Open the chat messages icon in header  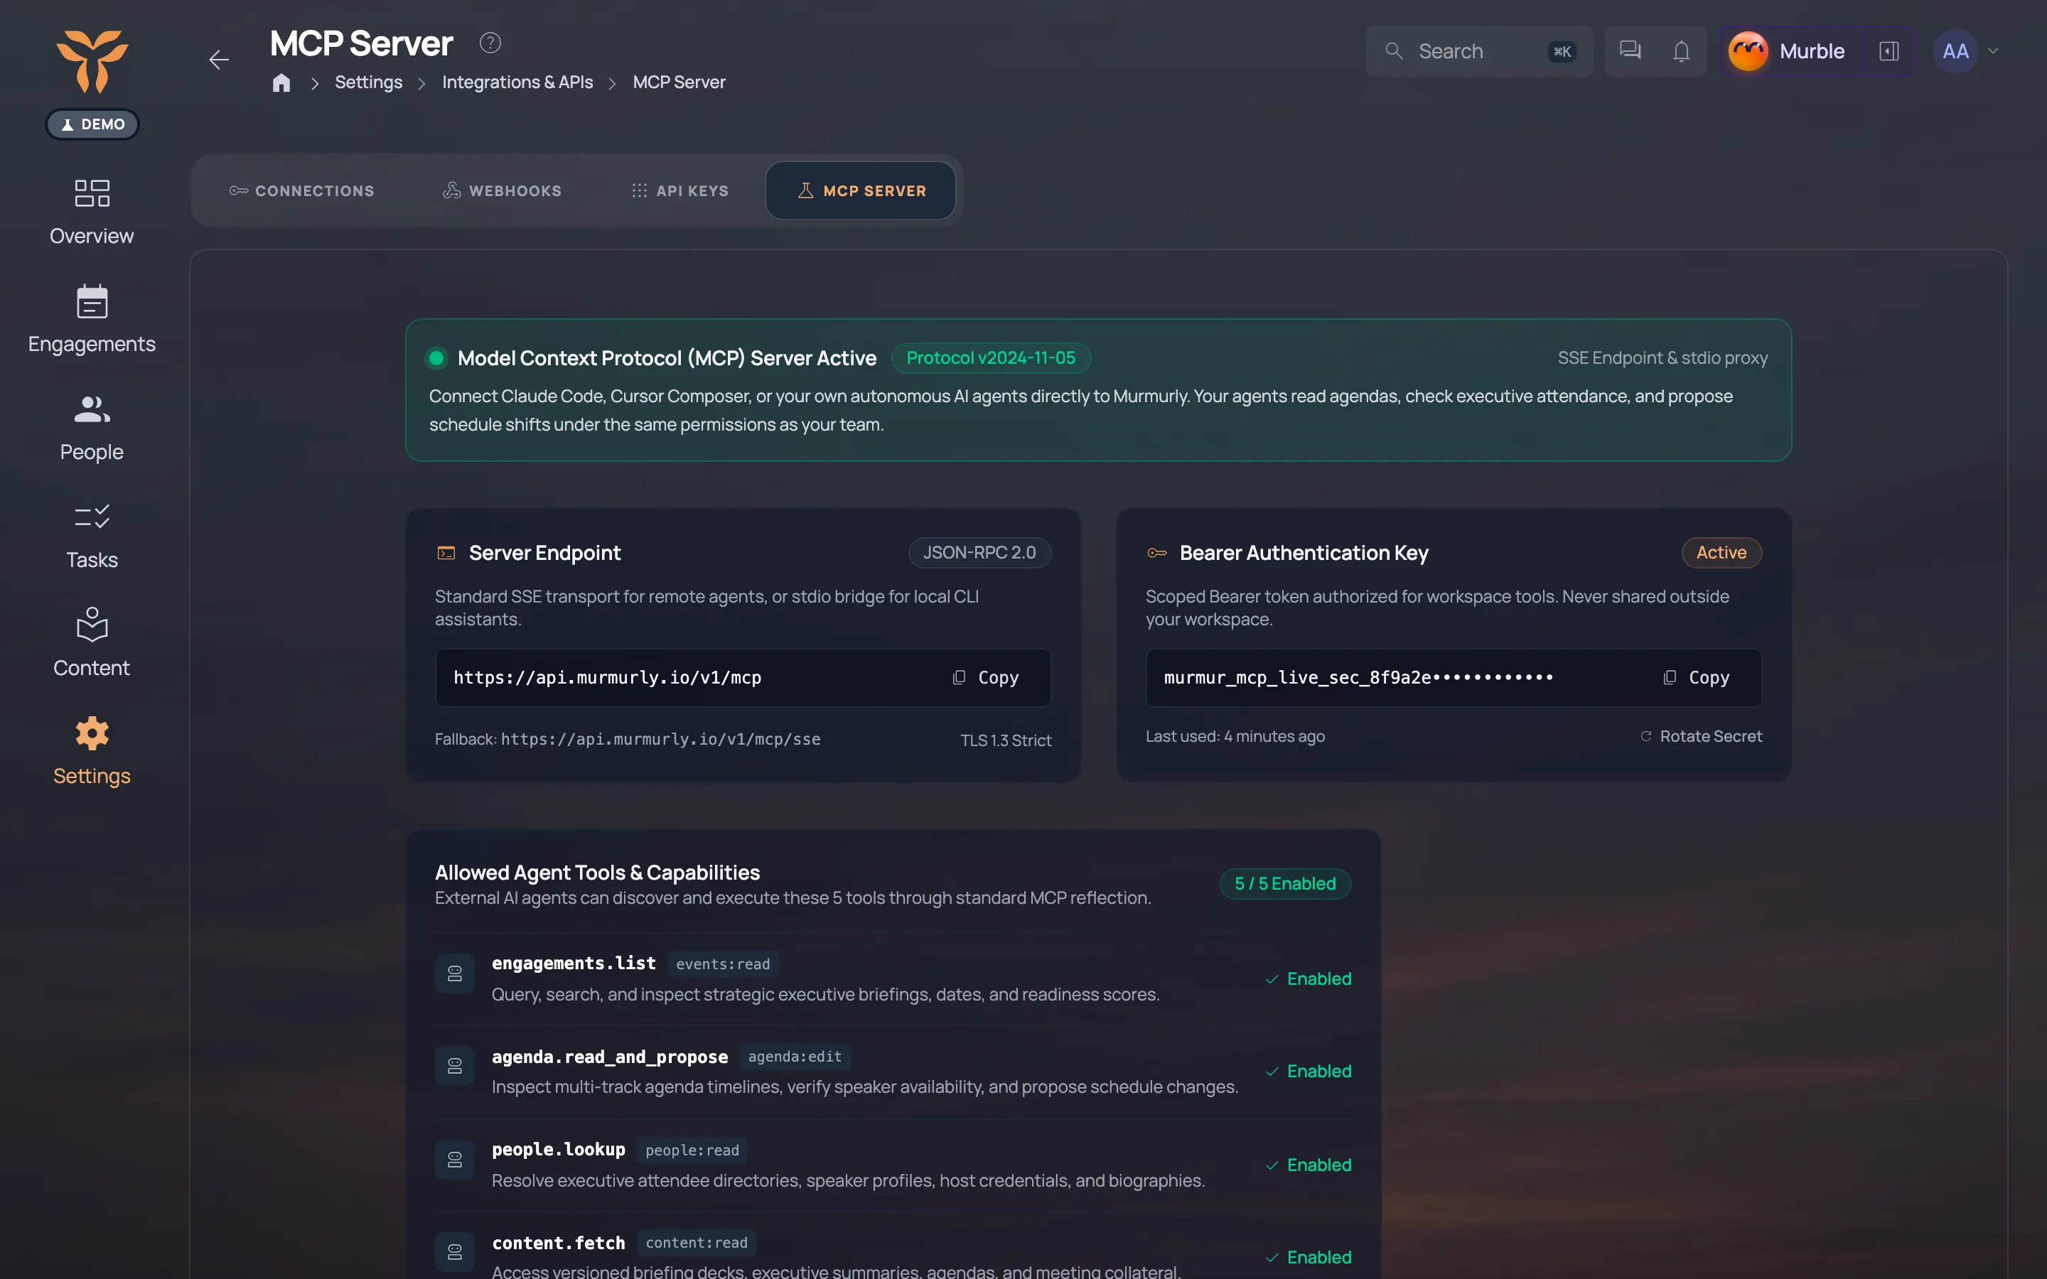pyautogui.click(x=1630, y=50)
